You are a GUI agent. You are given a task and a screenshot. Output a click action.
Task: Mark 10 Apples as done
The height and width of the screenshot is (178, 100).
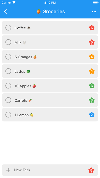click(x=8, y=86)
